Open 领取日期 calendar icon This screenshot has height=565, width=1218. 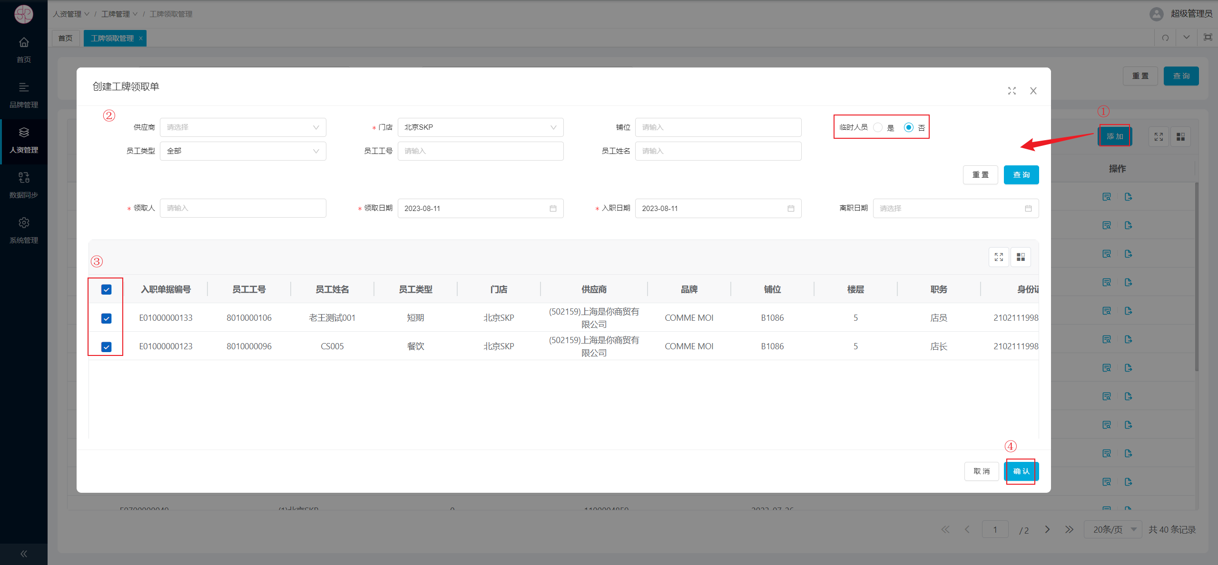[553, 209]
